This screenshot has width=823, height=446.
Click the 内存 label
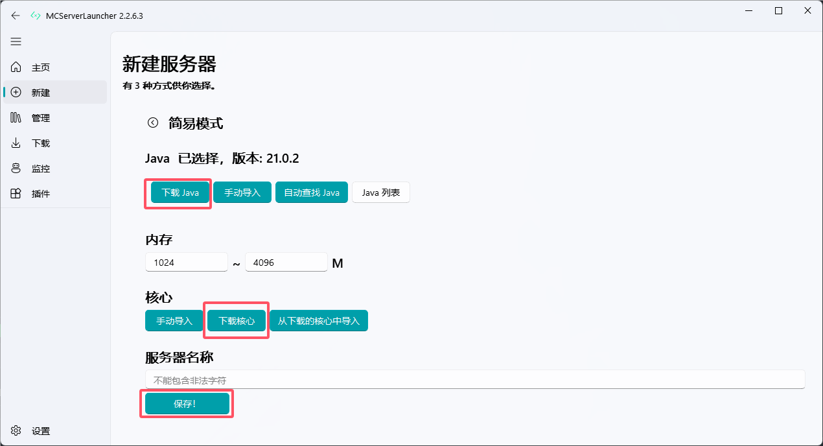tap(159, 240)
